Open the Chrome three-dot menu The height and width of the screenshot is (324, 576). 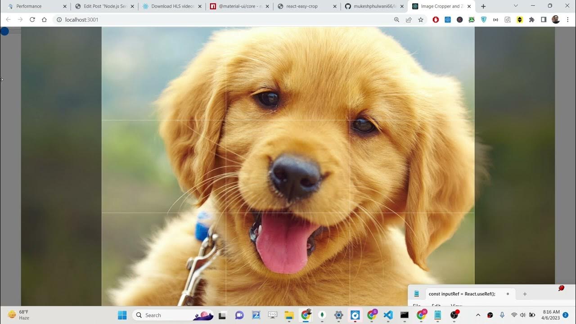coord(568,20)
